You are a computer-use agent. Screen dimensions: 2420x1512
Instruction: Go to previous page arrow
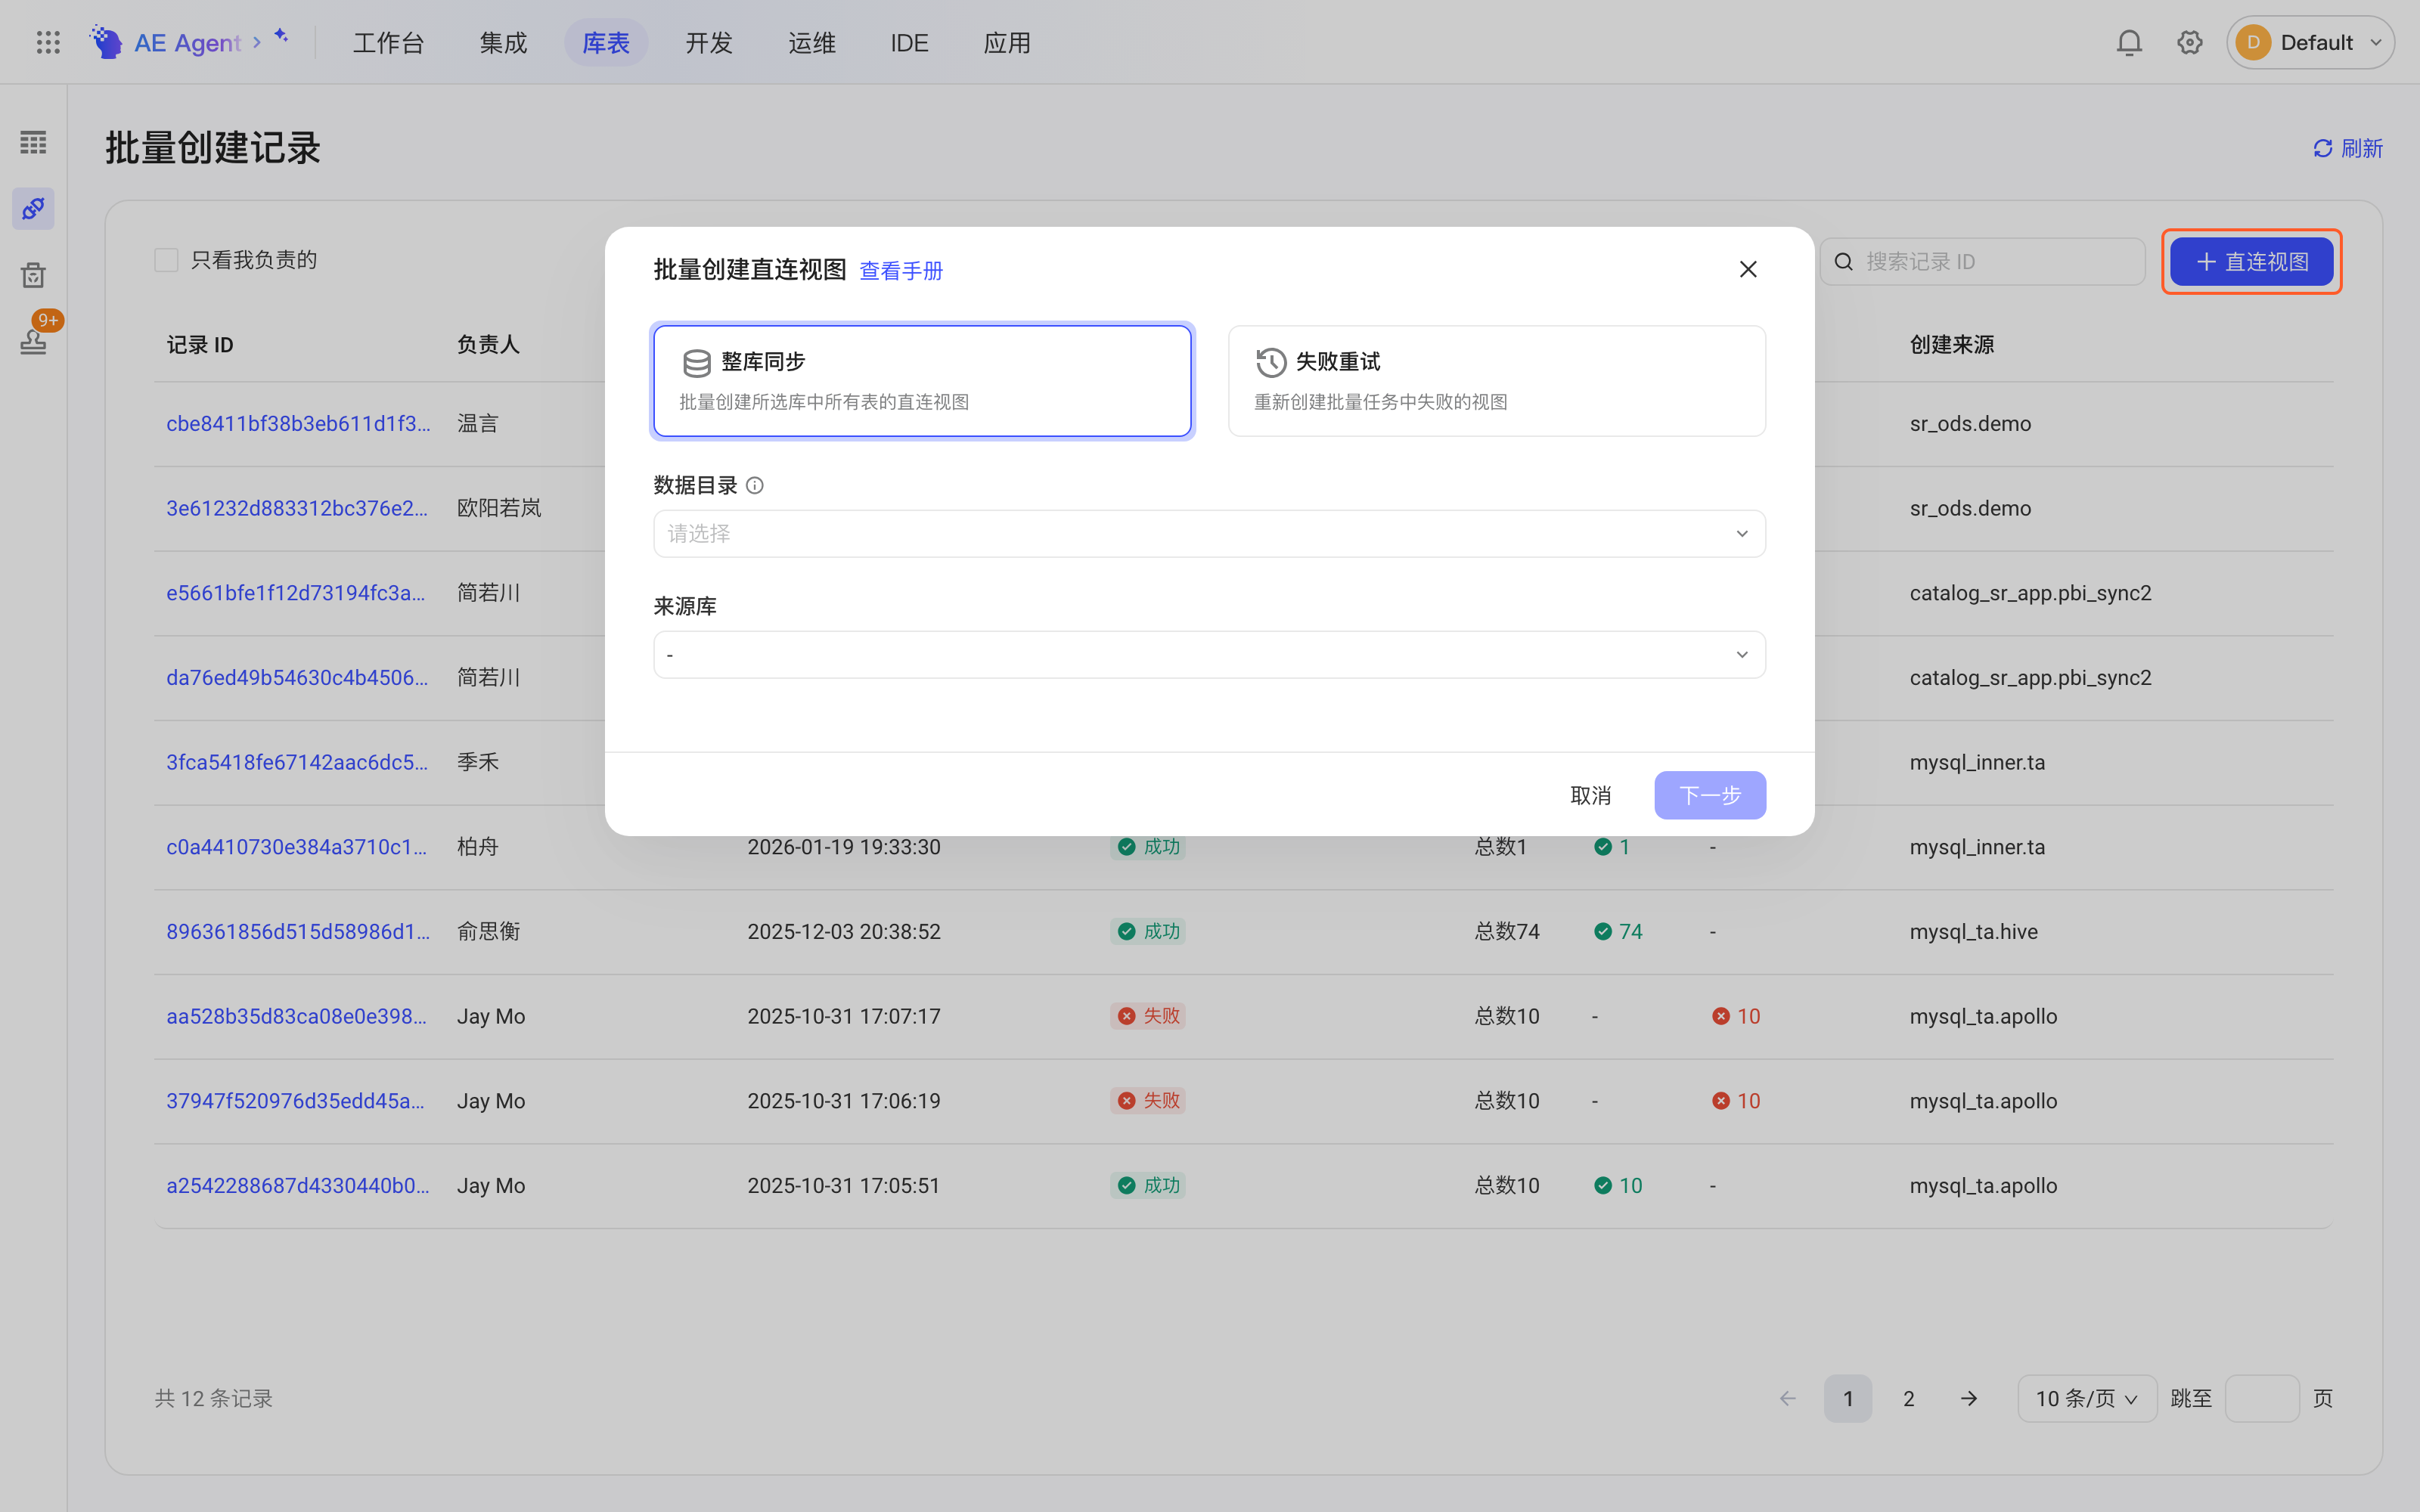pyautogui.click(x=1788, y=1398)
